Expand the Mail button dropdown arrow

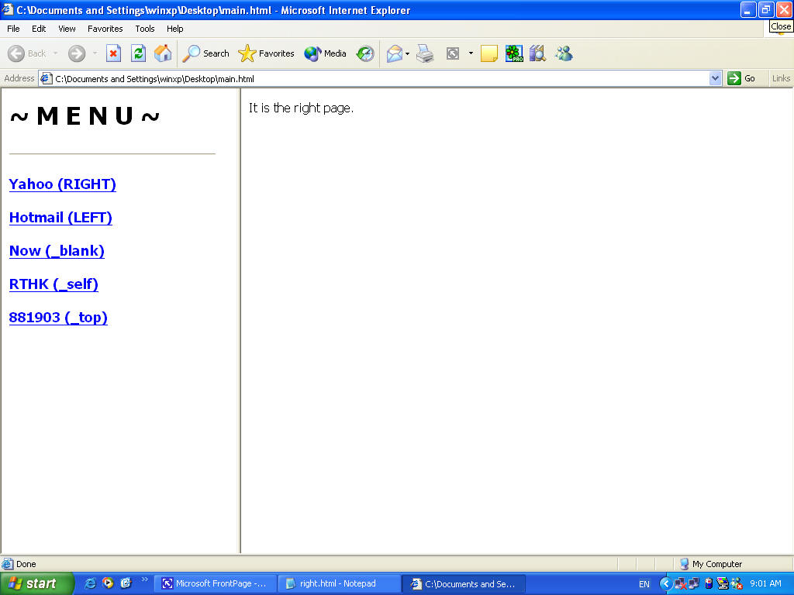[408, 53]
